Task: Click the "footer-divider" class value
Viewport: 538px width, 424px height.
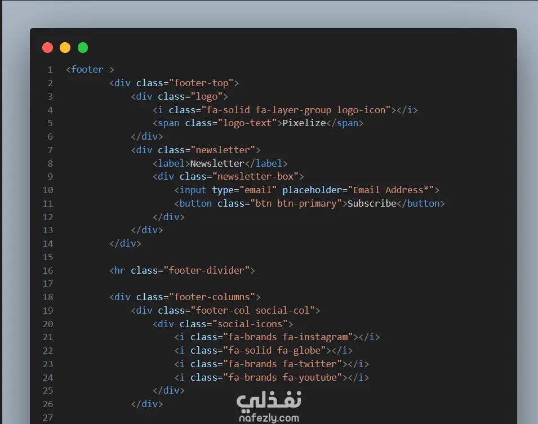Action: 207,271
